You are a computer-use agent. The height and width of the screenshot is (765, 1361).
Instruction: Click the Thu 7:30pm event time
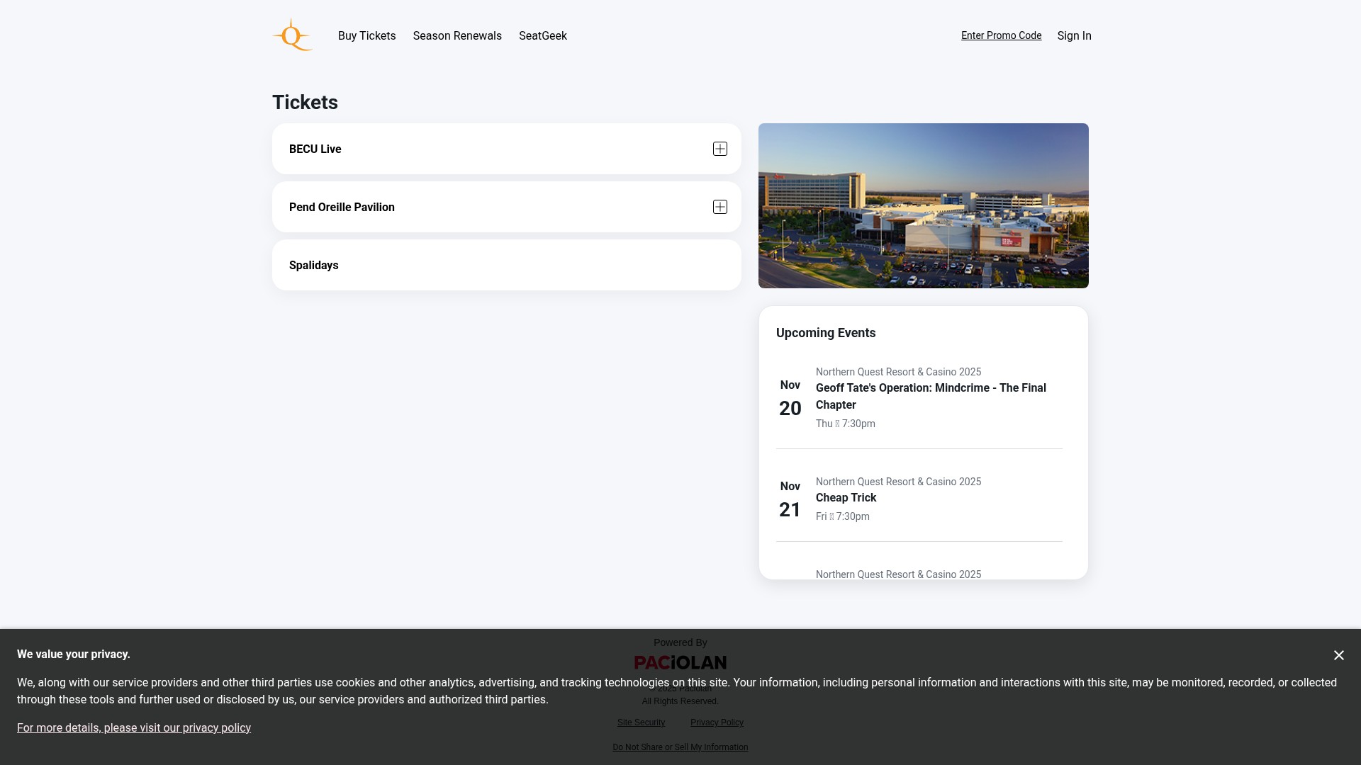(846, 424)
